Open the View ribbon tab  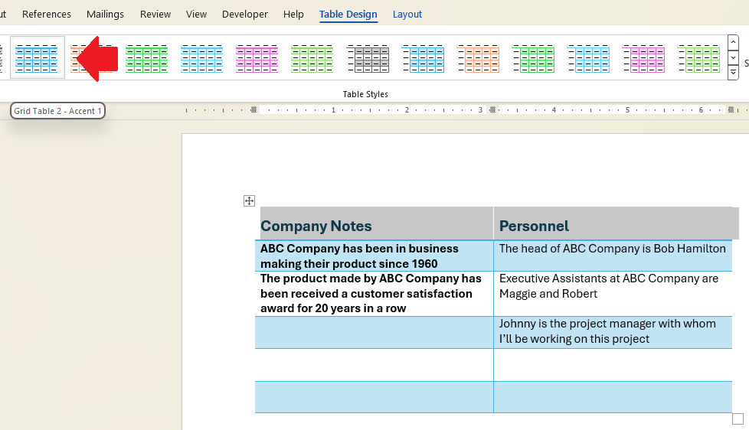pyautogui.click(x=196, y=15)
